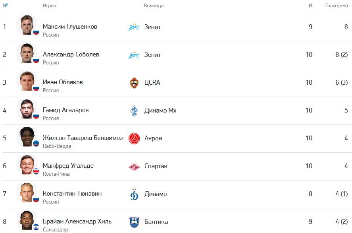Image resolution: width=352 pixels, height=233 pixels.
Task: Sort by the Игрок column header
Action: [x=49, y=6]
